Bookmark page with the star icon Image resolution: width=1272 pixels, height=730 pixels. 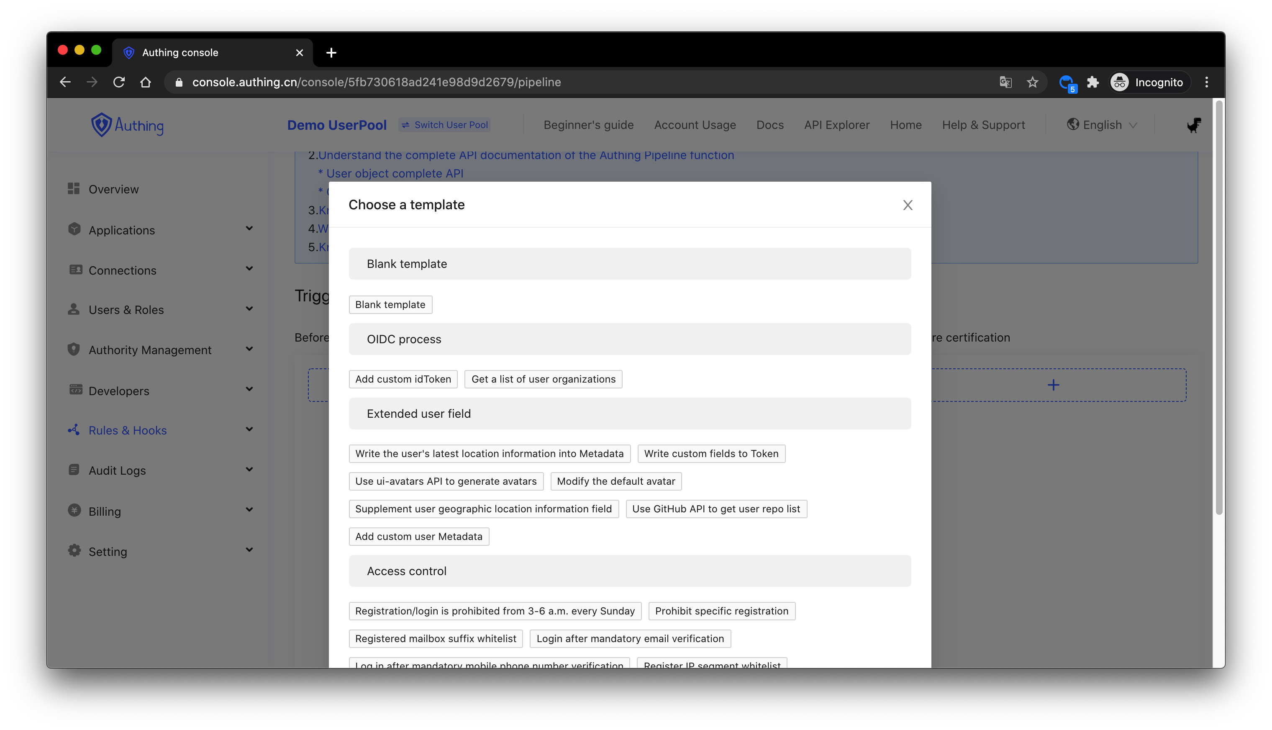1032,82
